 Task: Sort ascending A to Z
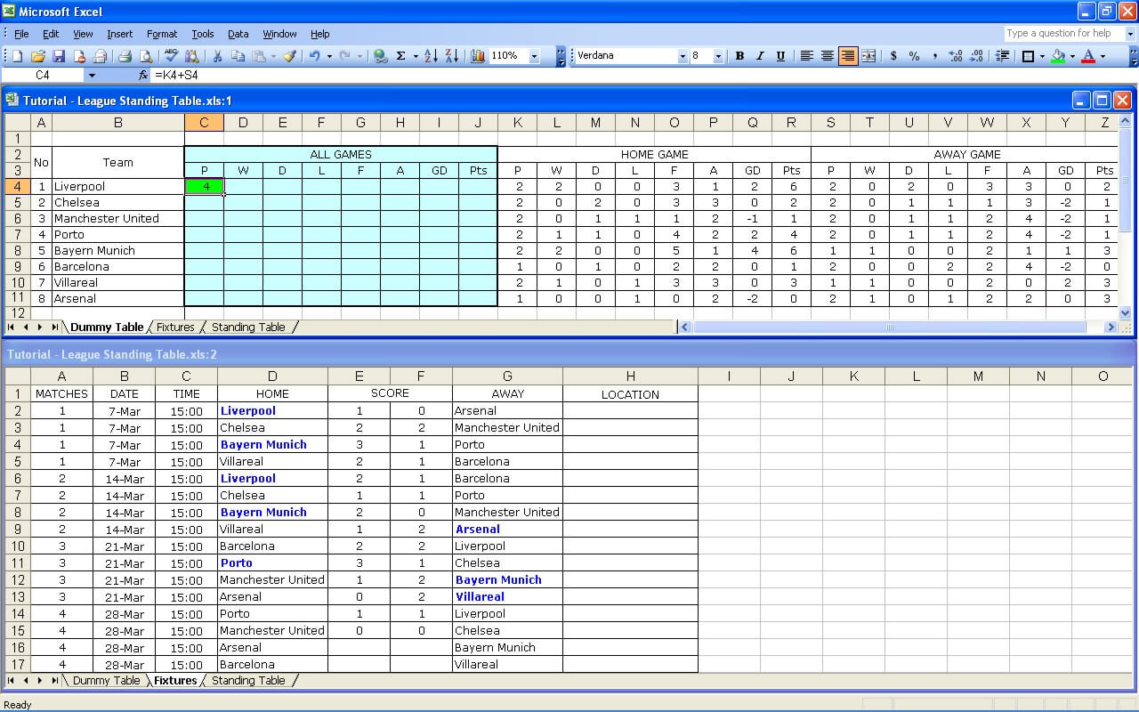click(x=432, y=56)
